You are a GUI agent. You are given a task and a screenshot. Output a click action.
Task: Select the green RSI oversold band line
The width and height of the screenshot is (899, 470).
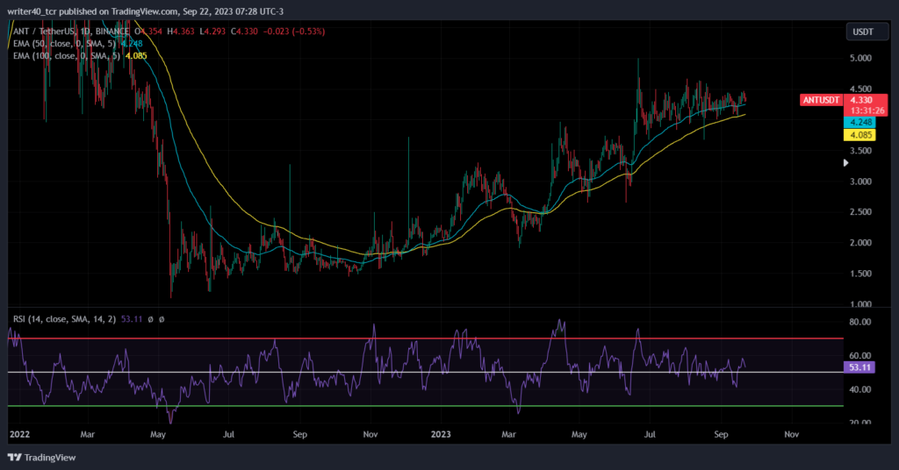point(426,406)
